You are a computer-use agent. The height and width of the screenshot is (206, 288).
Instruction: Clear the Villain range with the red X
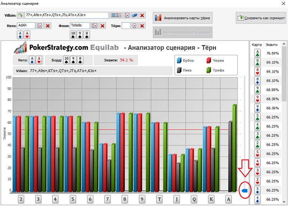tap(142, 16)
